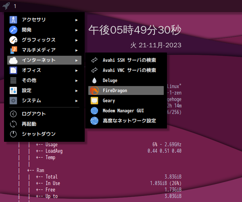The height and width of the screenshot is (202, 242).
Task: Click the date 火 21-11月-2023
Action: 156,45
